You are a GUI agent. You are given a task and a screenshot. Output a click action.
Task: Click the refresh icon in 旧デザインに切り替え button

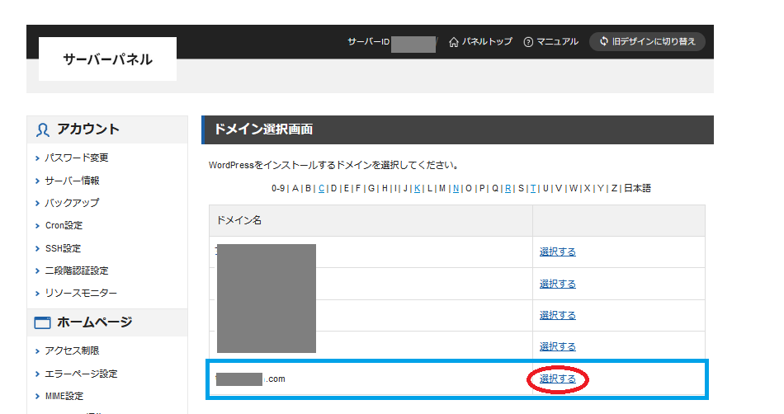tap(604, 41)
